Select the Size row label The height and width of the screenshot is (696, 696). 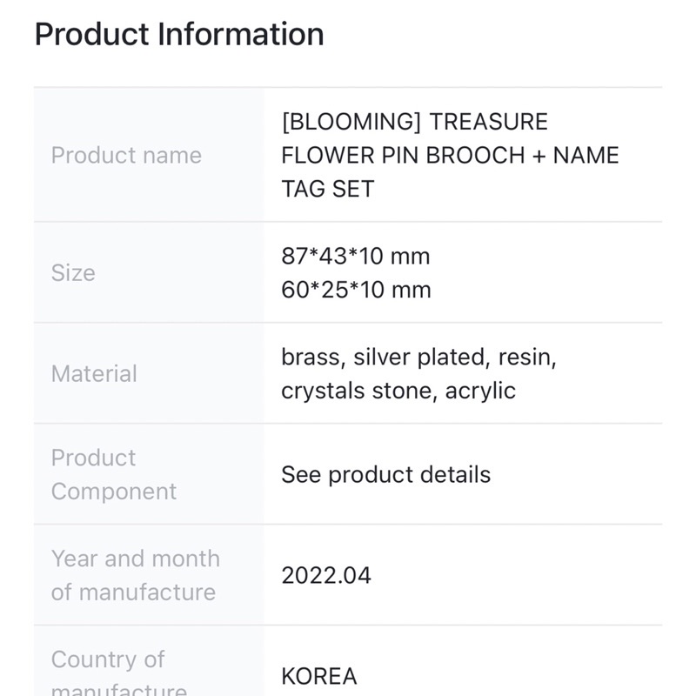pyautogui.click(x=73, y=273)
